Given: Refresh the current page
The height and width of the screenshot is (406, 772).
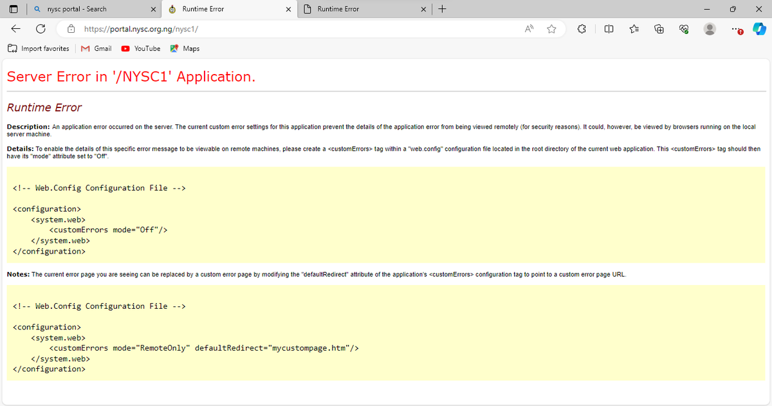Looking at the screenshot, I should (x=41, y=29).
